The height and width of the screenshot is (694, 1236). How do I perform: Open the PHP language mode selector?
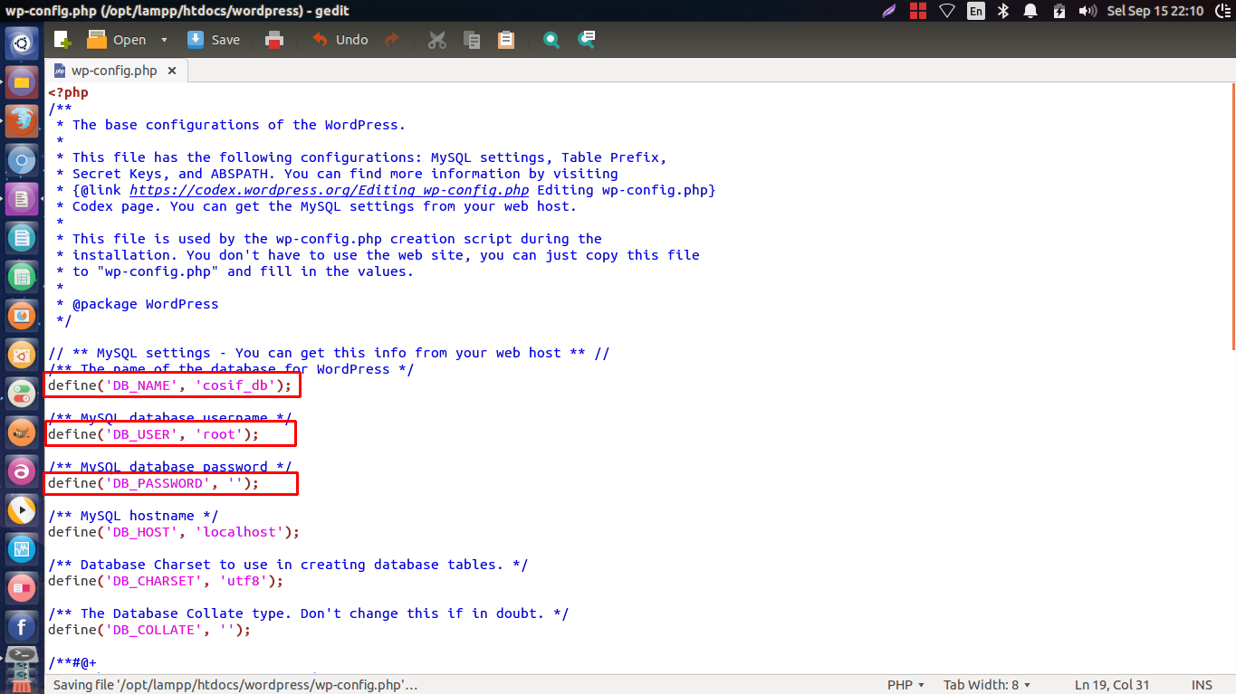pyautogui.click(x=903, y=684)
